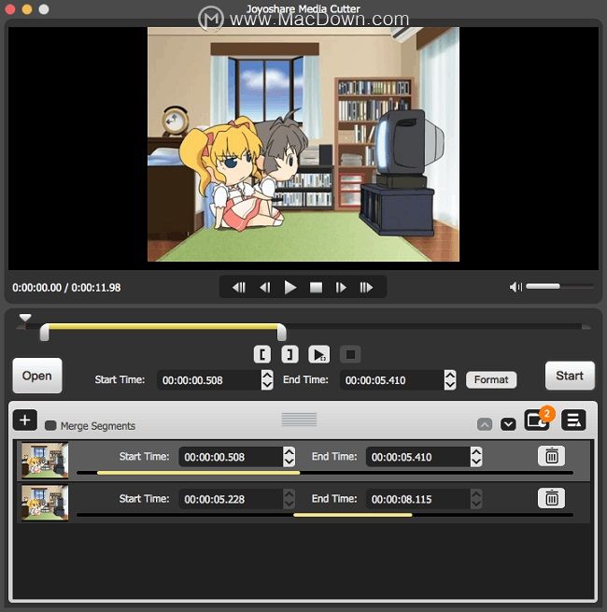Click main End Time input field

[x=391, y=380]
